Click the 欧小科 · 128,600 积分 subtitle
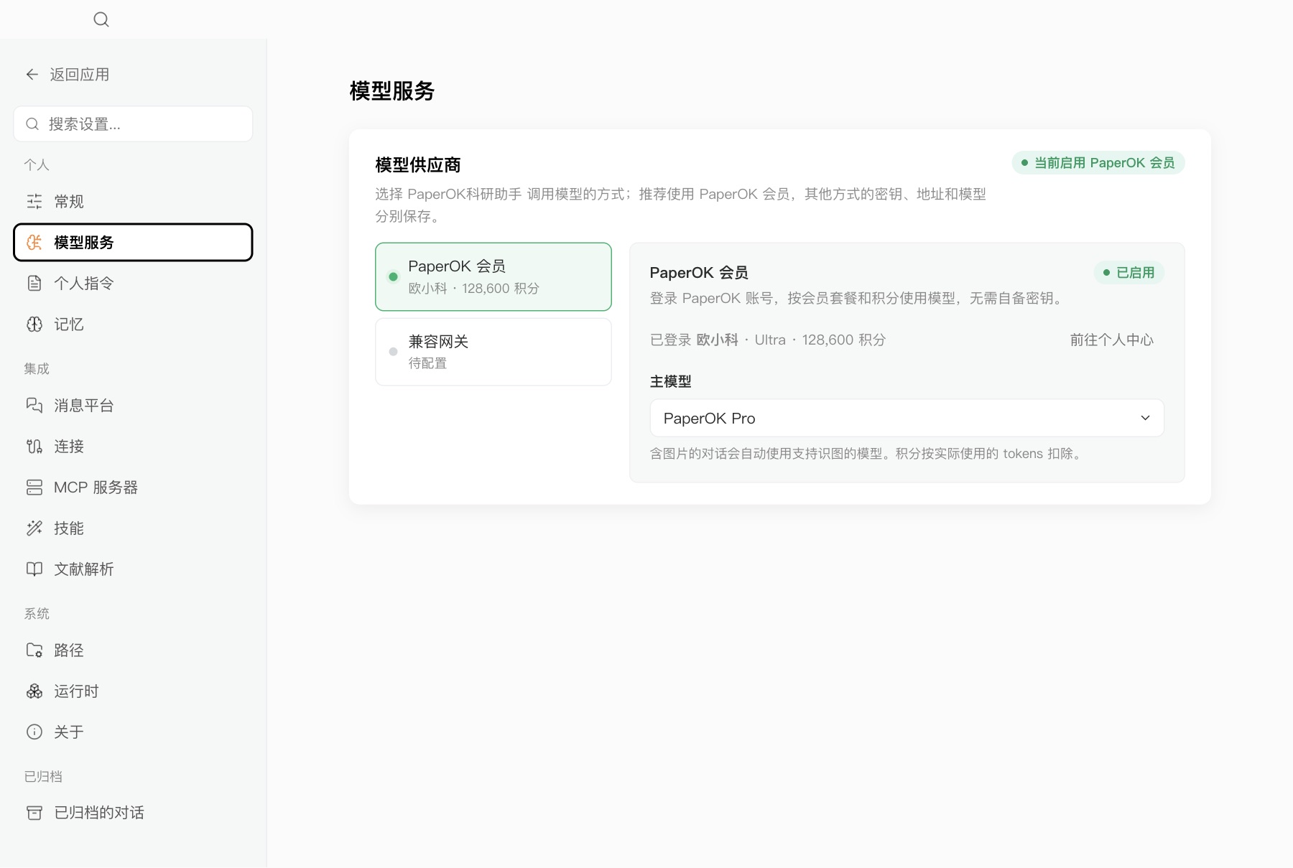The height and width of the screenshot is (868, 1293). point(473,289)
